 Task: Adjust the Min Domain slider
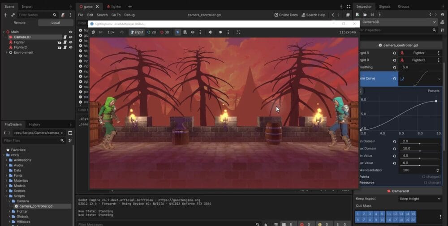[420, 144]
